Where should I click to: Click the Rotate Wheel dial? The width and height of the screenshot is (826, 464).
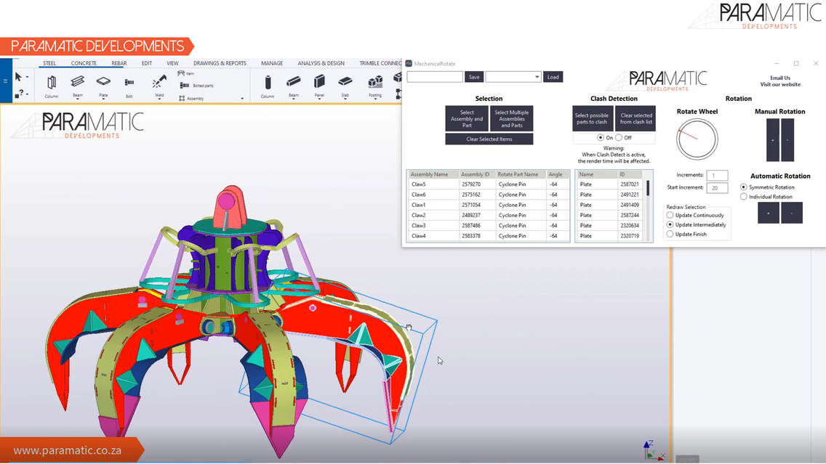[697, 139]
